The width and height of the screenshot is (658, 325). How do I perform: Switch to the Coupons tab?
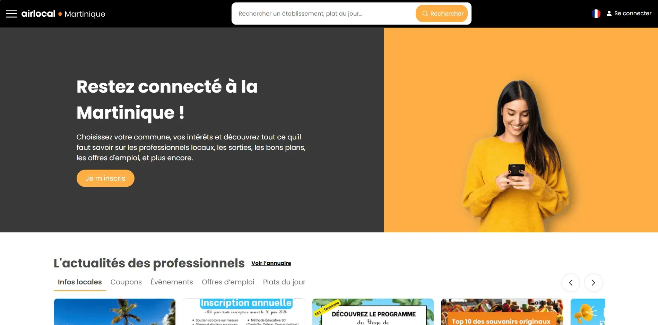(x=126, y=282)
